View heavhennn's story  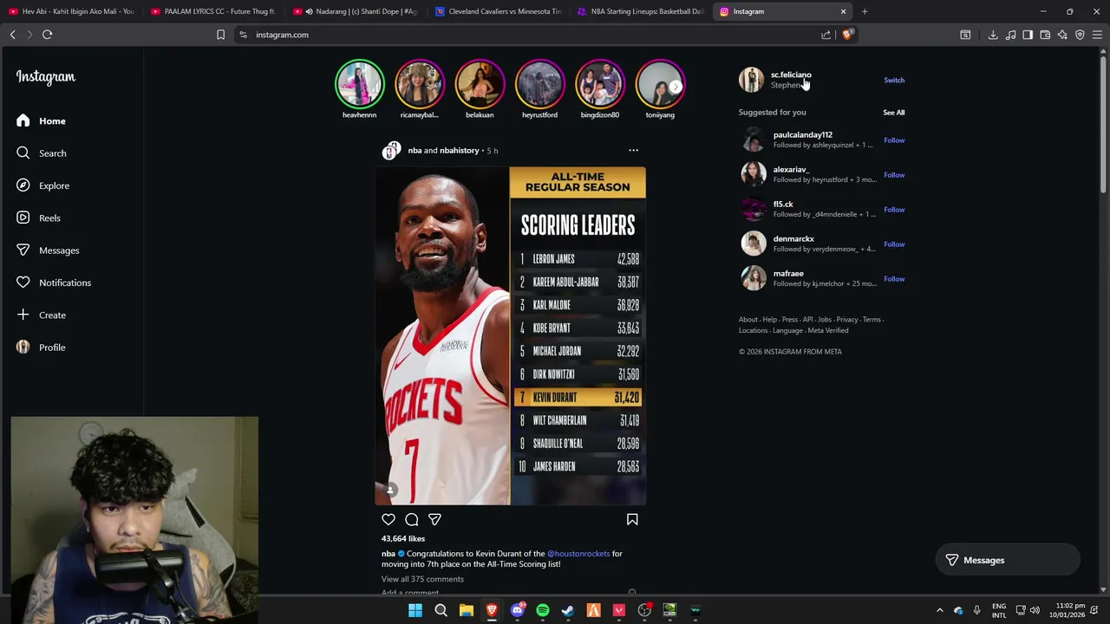pos(359,84)
